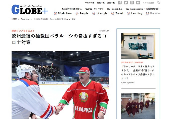Image resolution: width=176 pixels, height=119 pixels.
Task: Click the monks photo thumbnail in sidebar
Action: click(x=138, y=106)
